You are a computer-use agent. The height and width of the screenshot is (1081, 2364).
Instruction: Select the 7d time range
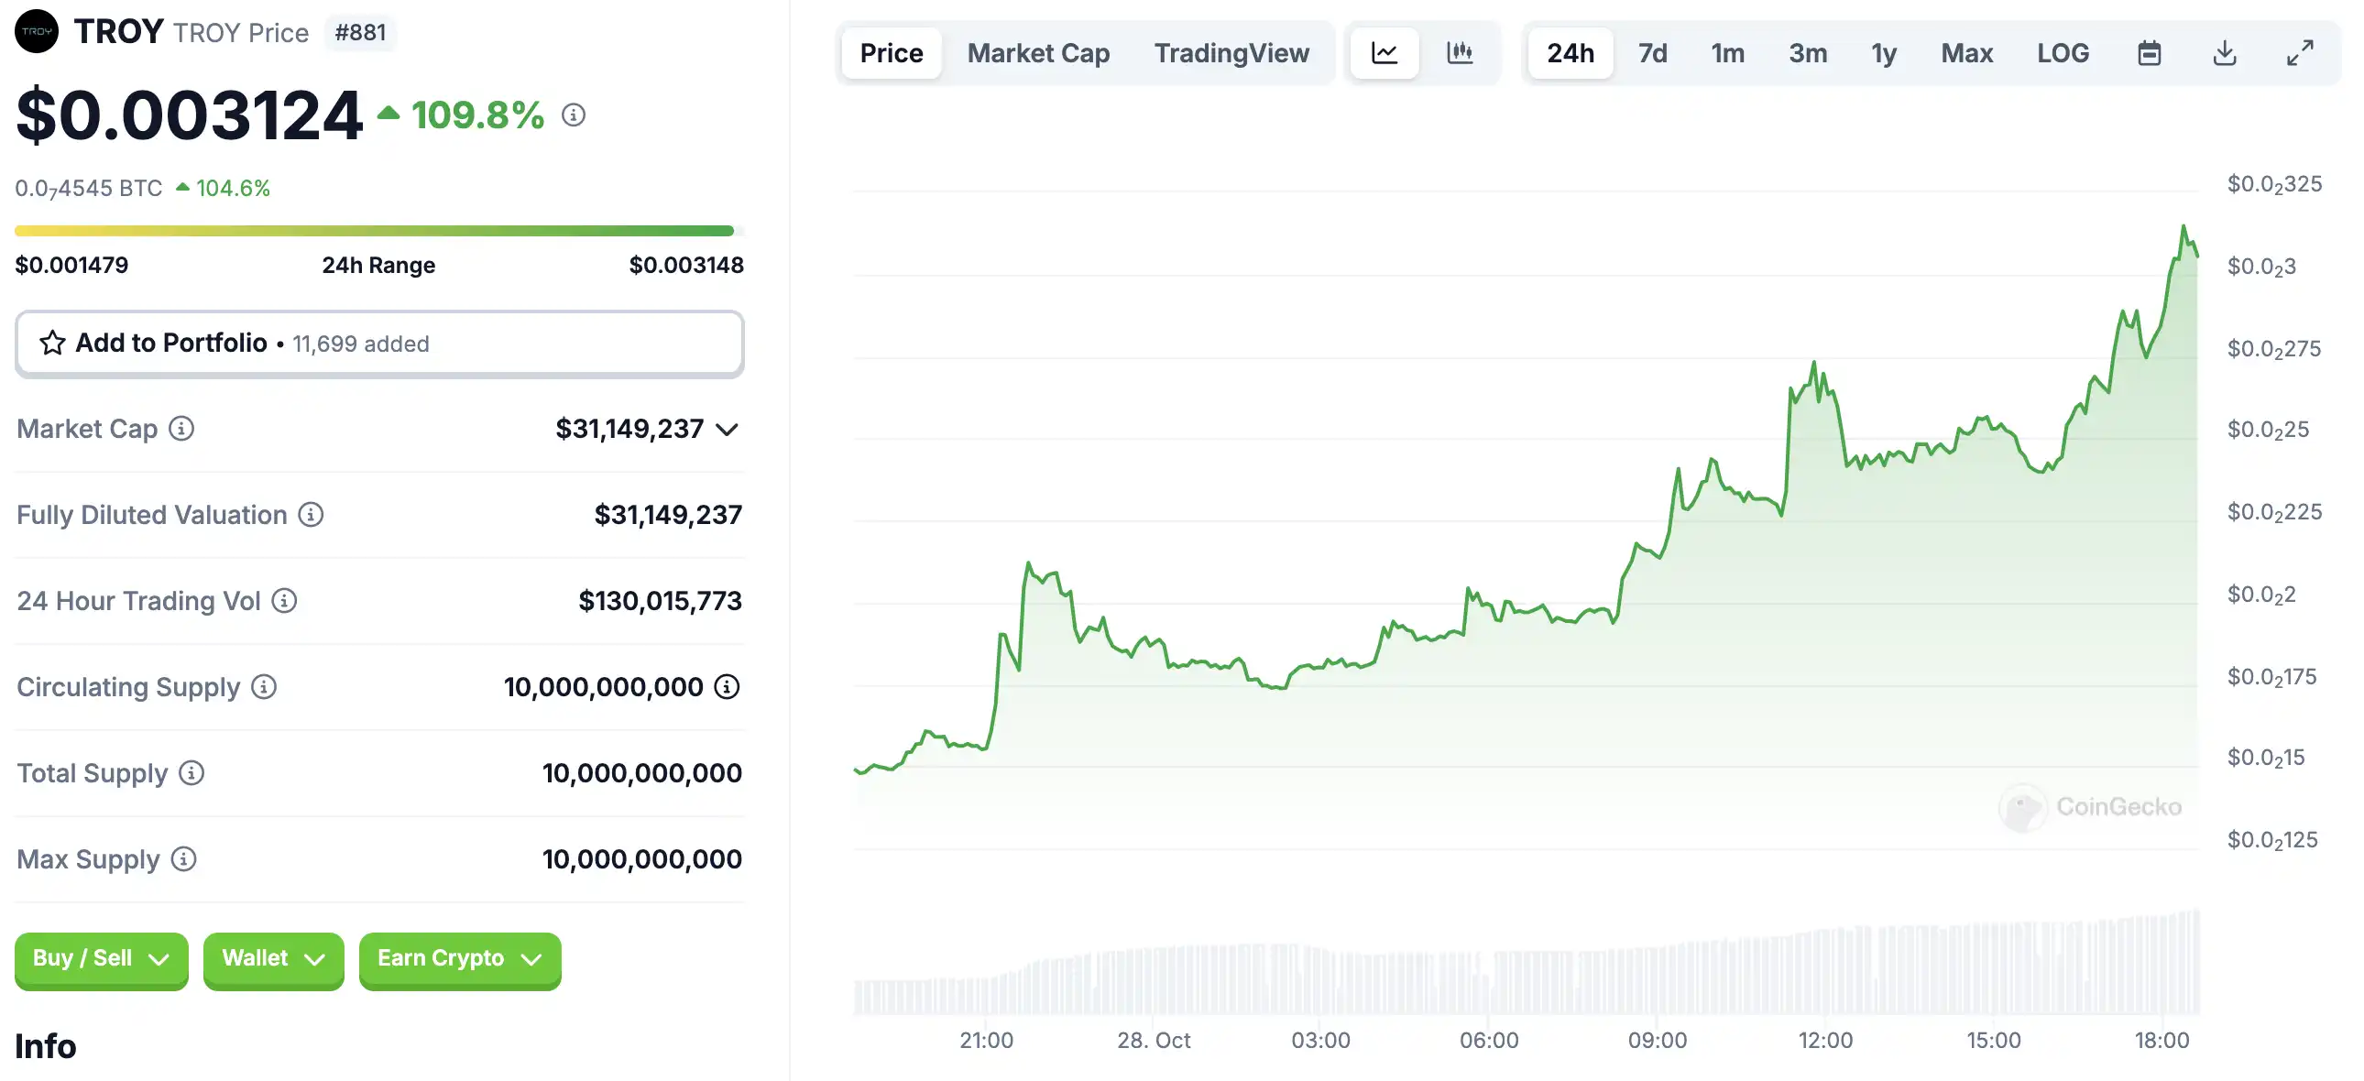click(1653, 53)
